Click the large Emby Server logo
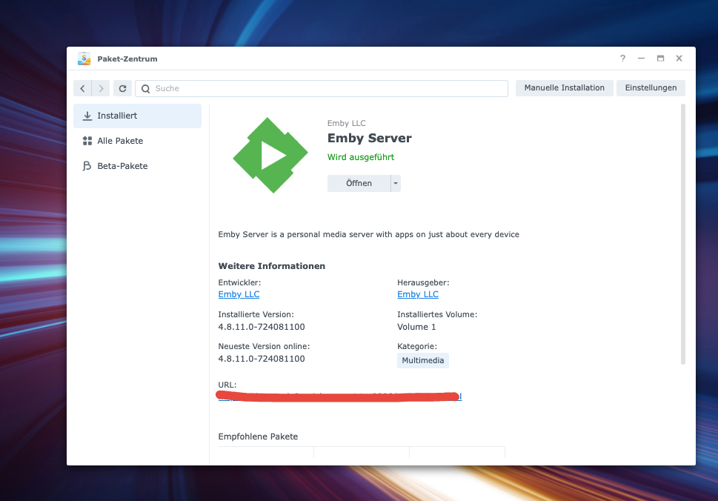This screenshot has height=501, width=718. 270,155
